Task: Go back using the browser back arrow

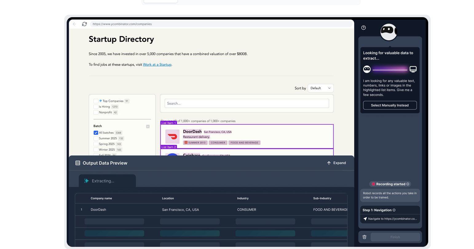Action: 74,24
